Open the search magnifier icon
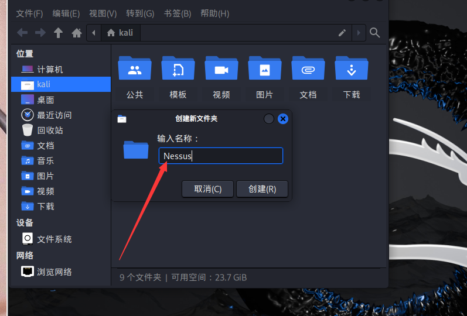This screenshot has height=316, width=467. click(374, 33)
